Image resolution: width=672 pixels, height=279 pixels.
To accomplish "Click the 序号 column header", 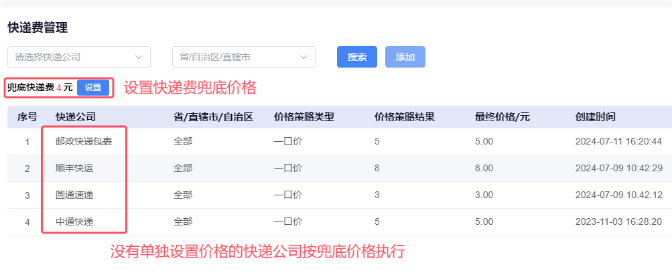I will [27, 117].
